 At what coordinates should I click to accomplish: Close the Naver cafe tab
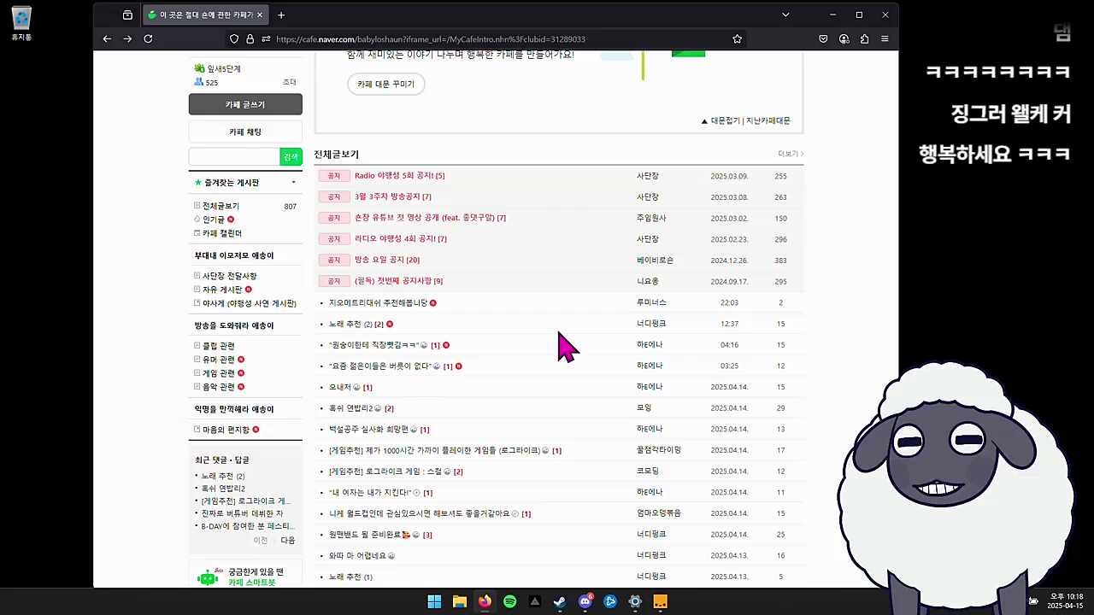(x=260, y=15)
